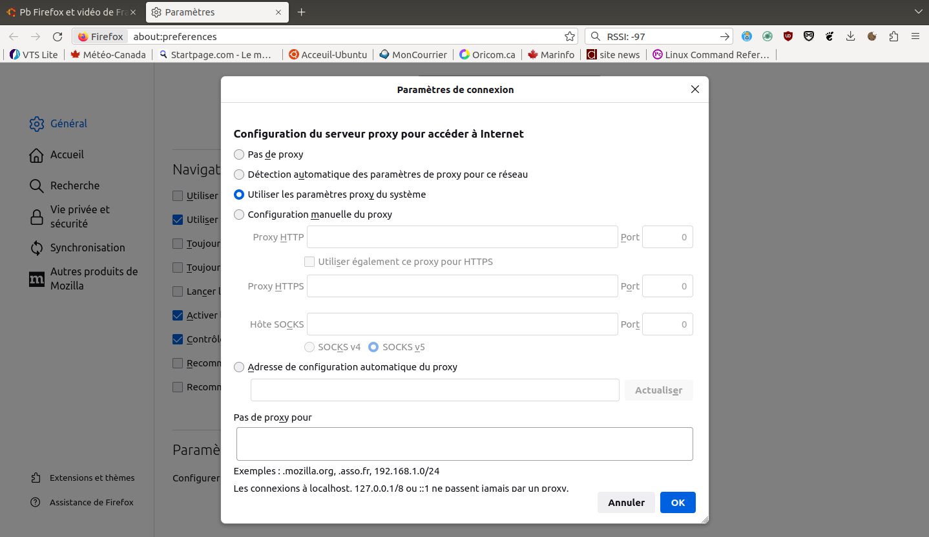Click the Pas de proxy pour text area
The image size is (929, 537).
[464, 444]
